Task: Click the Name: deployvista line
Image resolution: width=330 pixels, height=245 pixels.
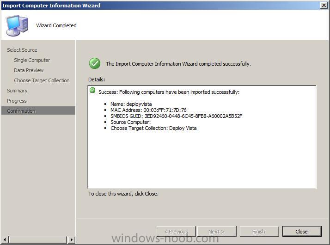Action: tap(131, 104)
